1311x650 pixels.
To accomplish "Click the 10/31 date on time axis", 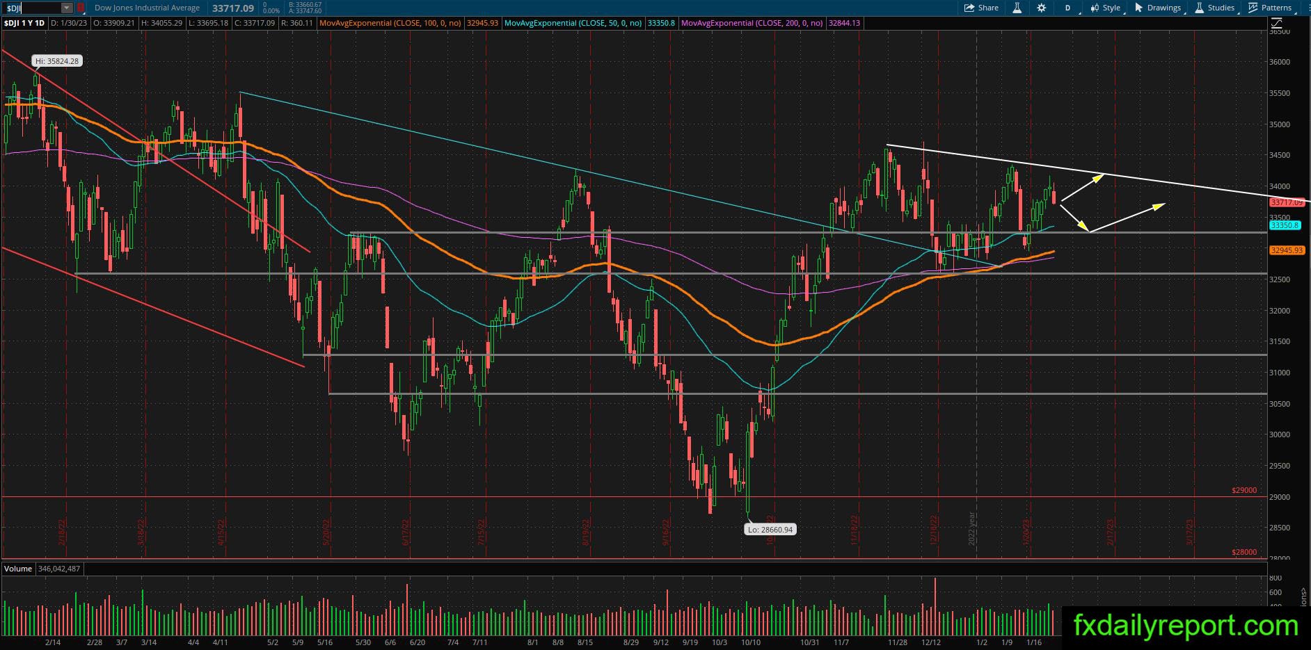I will (x=809, y=642).
